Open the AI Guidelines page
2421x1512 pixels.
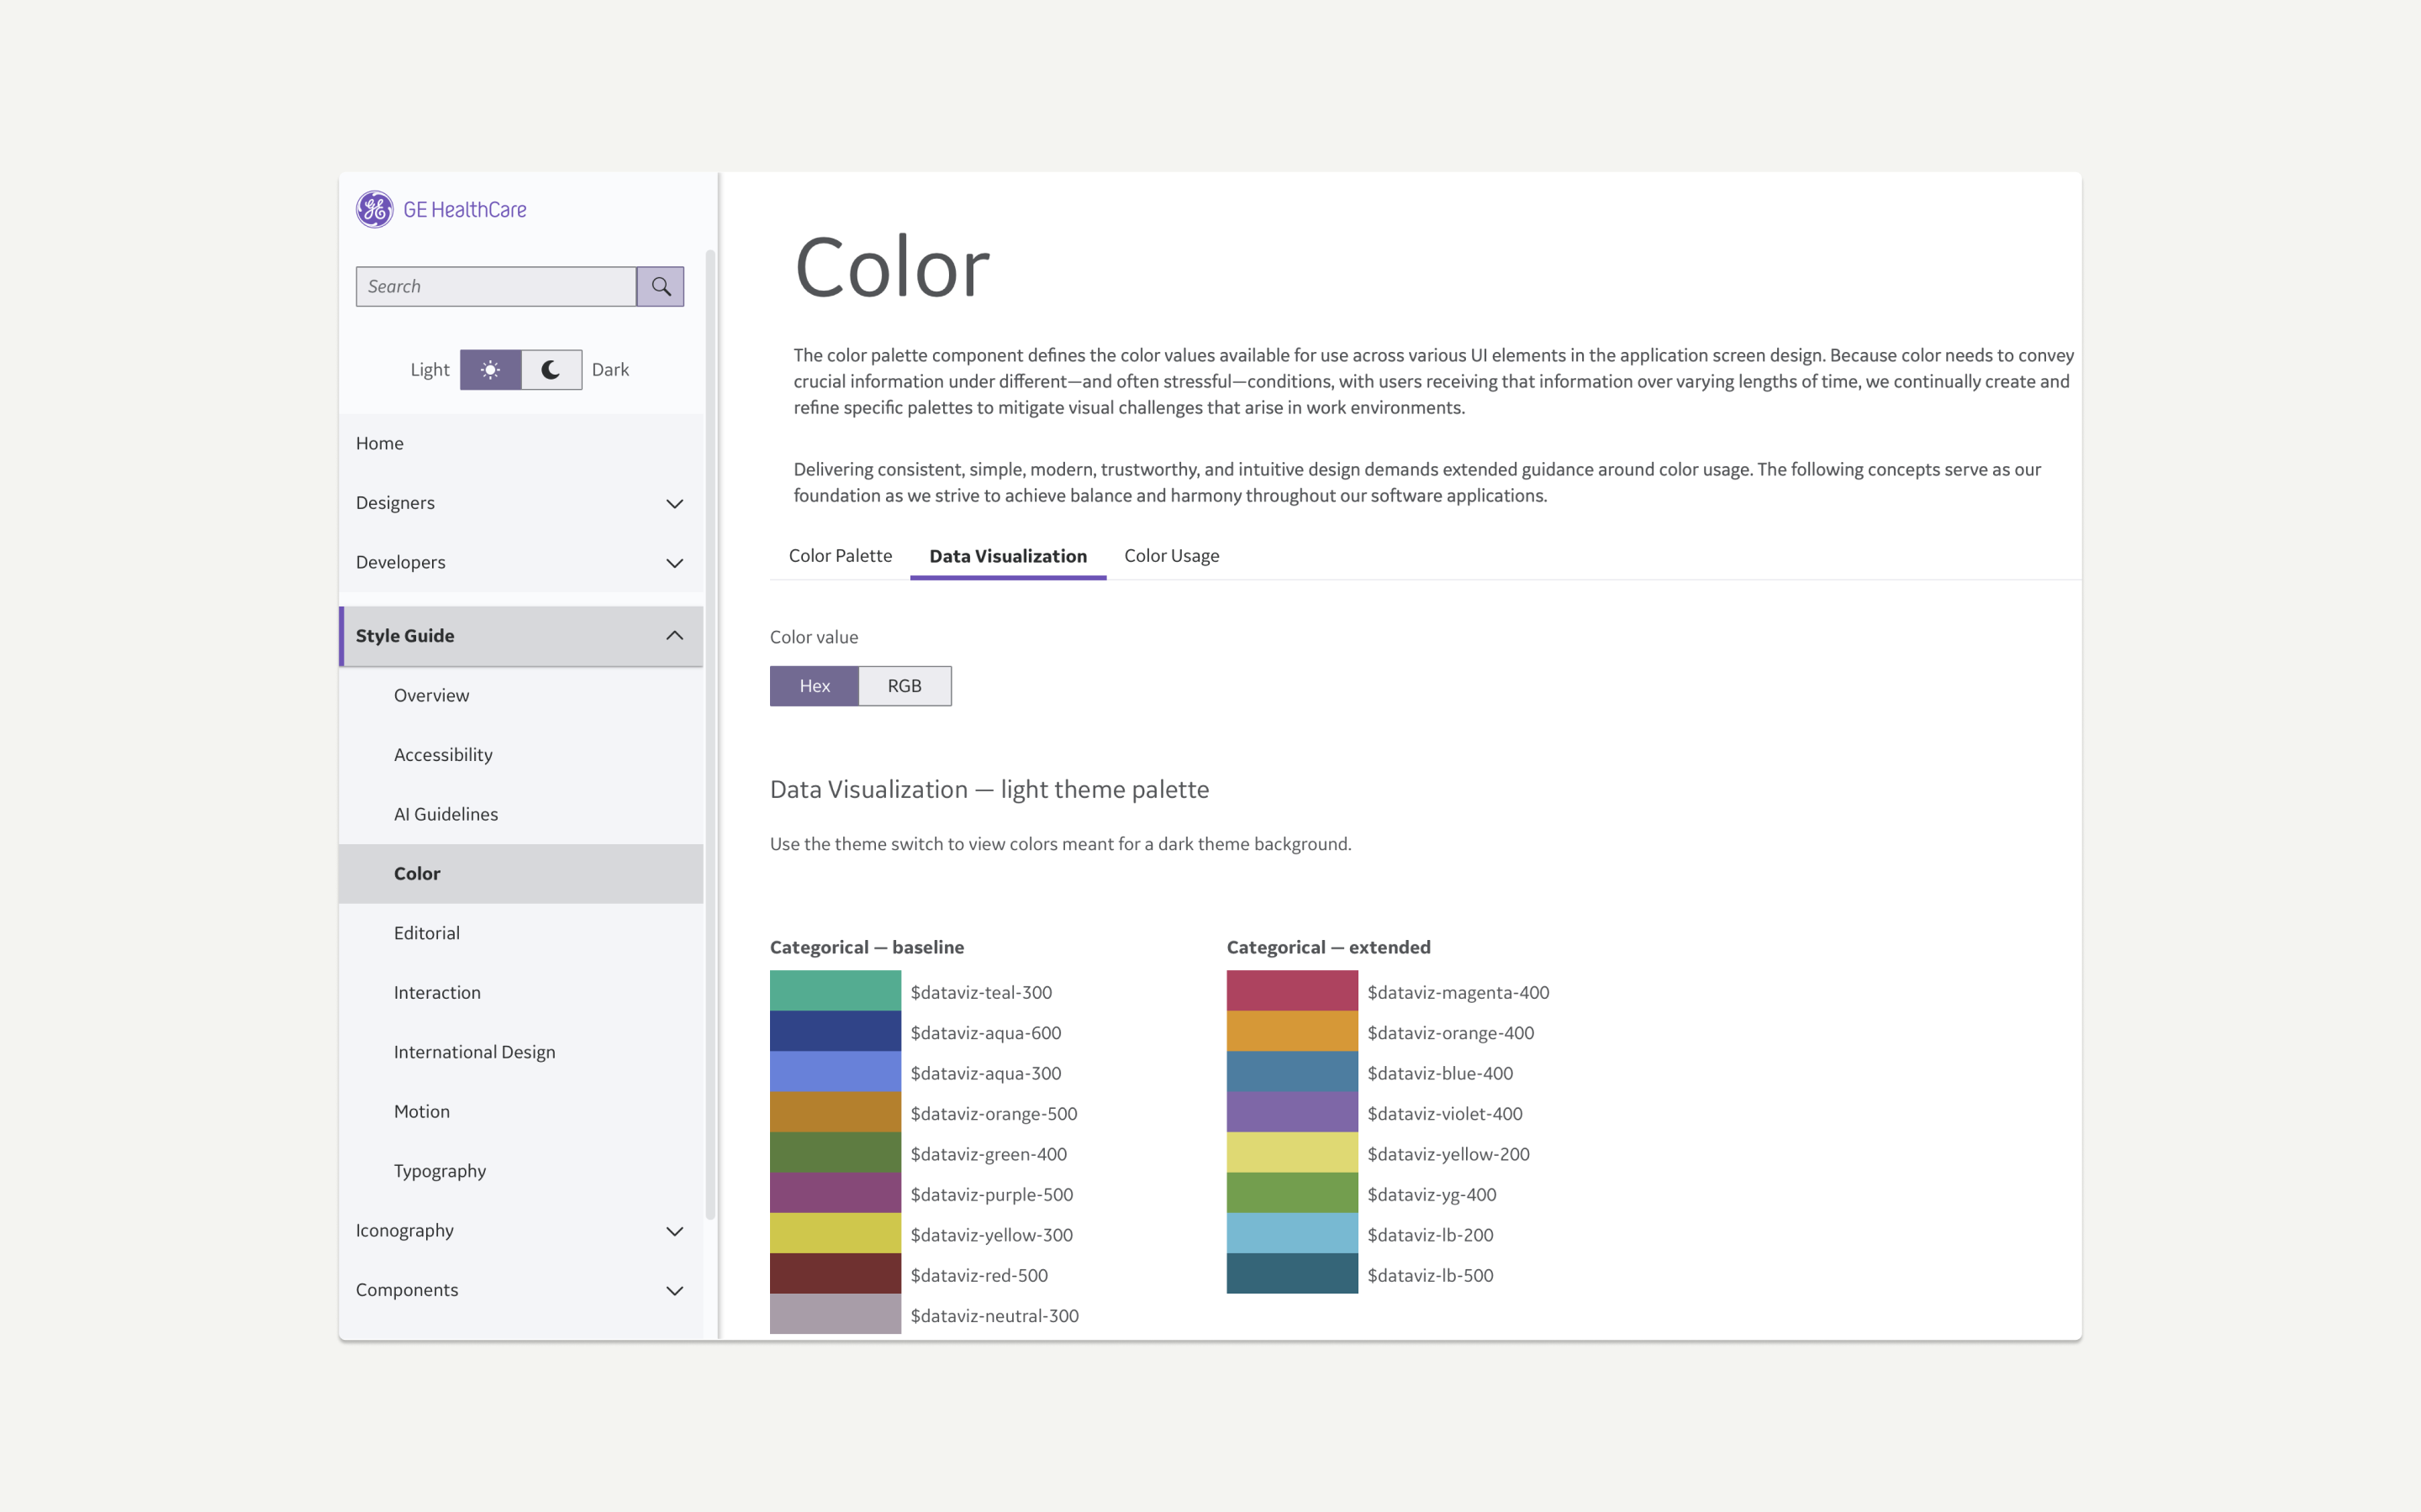(x=446, y=814)
